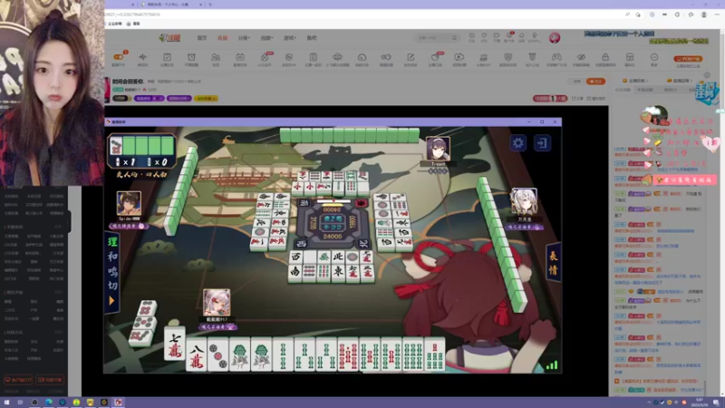The height and width of the screenshot is (408, 725).
Task: Open the taskbar notification center
Action: click(x=716, y=403)
